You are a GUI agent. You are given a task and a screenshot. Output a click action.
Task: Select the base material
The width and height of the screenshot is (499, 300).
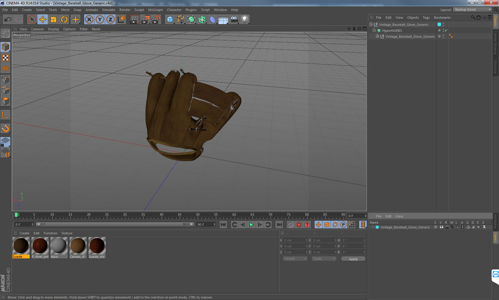59,248
